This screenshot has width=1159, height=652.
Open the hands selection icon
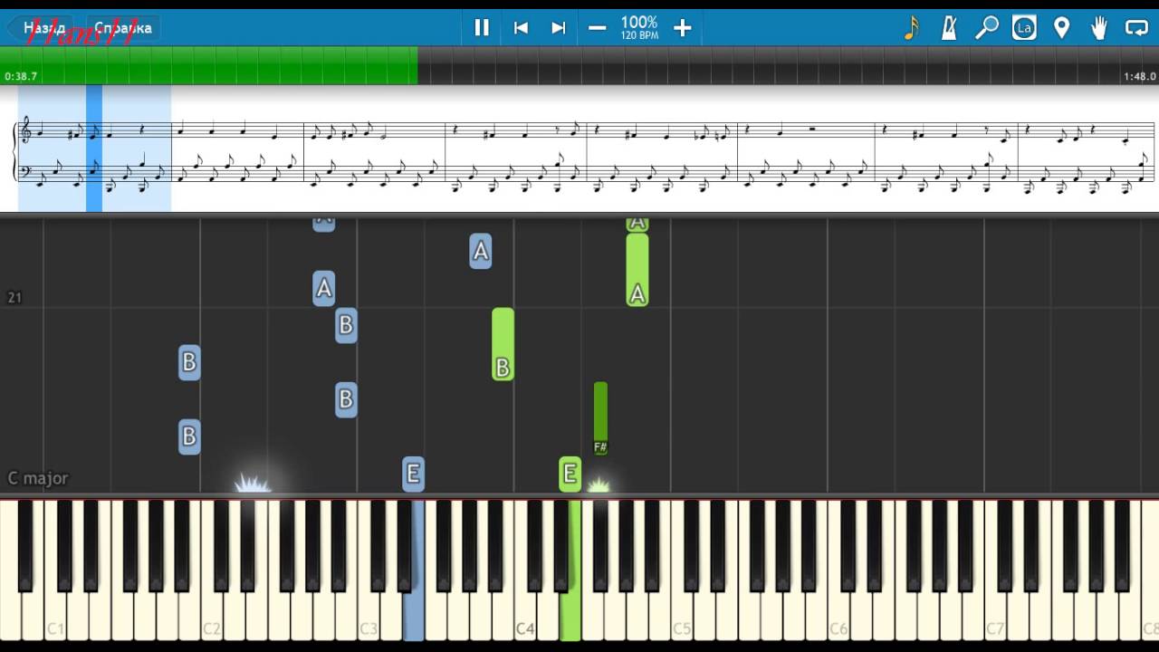point(1099,28)
